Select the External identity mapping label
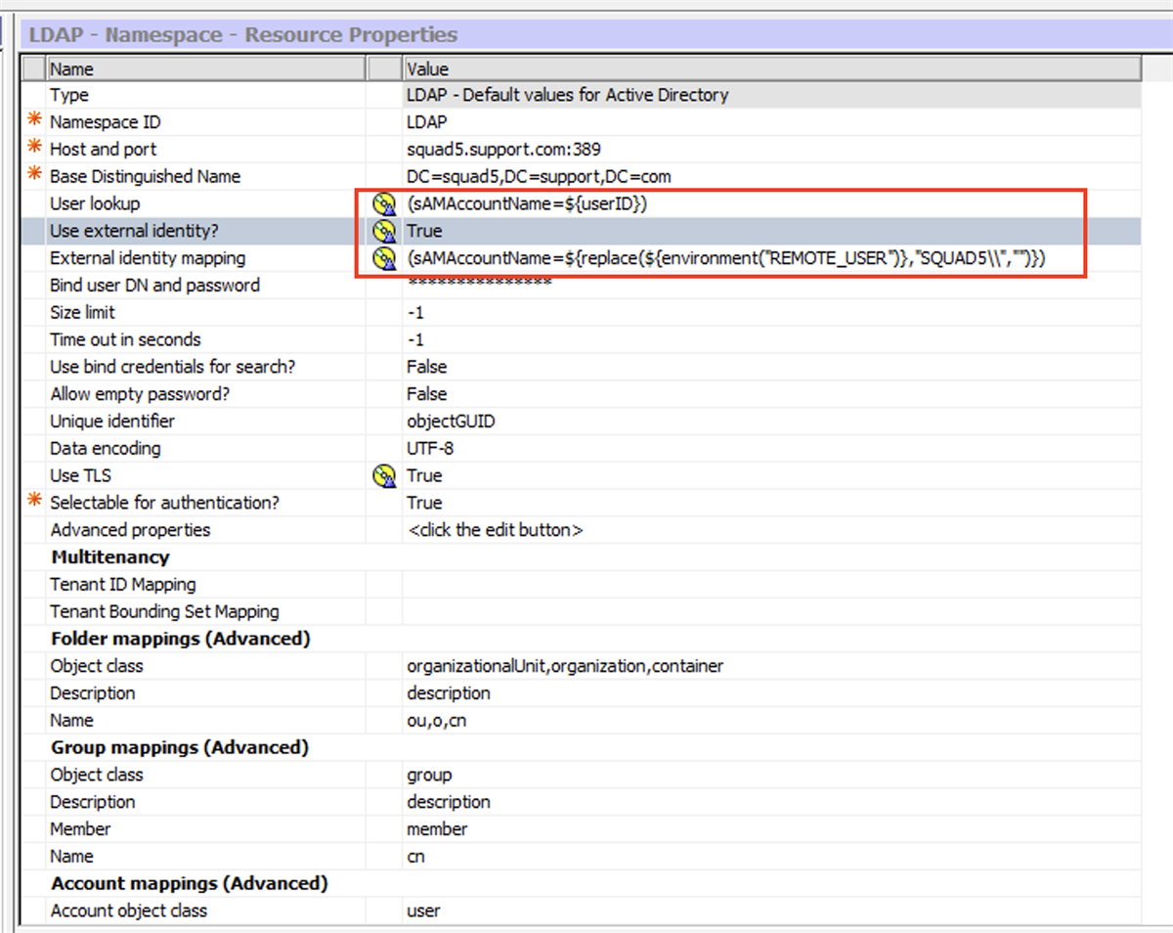Screen dimensions: 1173x933 (148, 259)
